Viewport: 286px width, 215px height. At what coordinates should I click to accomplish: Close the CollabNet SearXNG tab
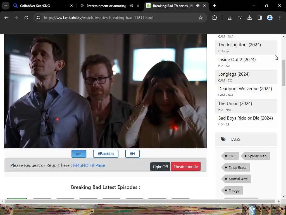[x=71, y=6]
